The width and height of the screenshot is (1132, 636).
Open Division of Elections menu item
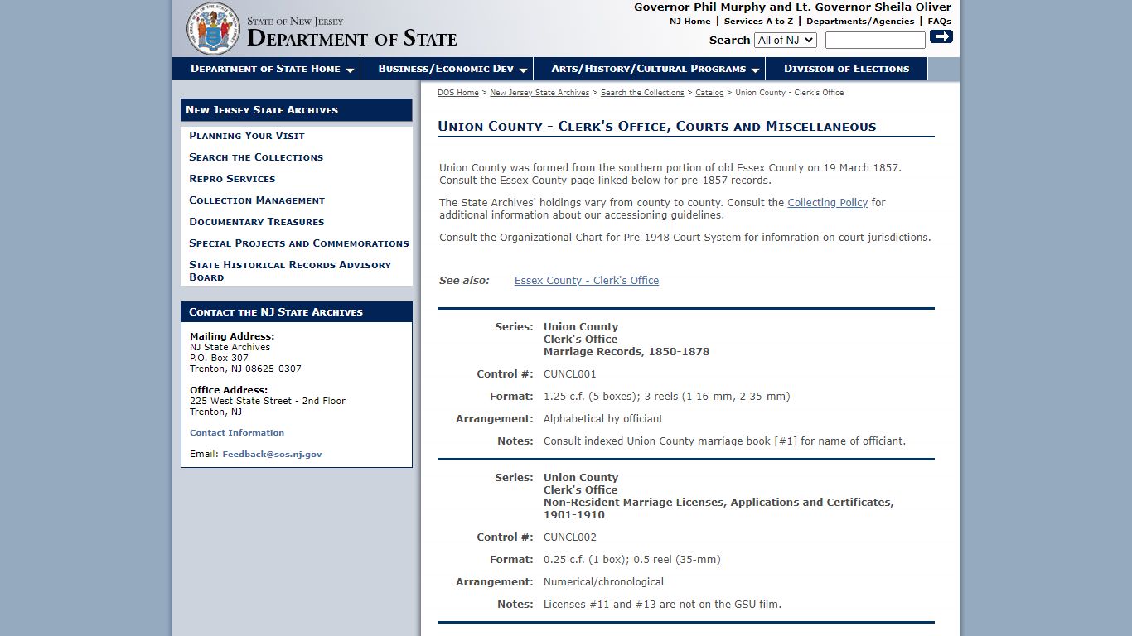coord(846,69)
